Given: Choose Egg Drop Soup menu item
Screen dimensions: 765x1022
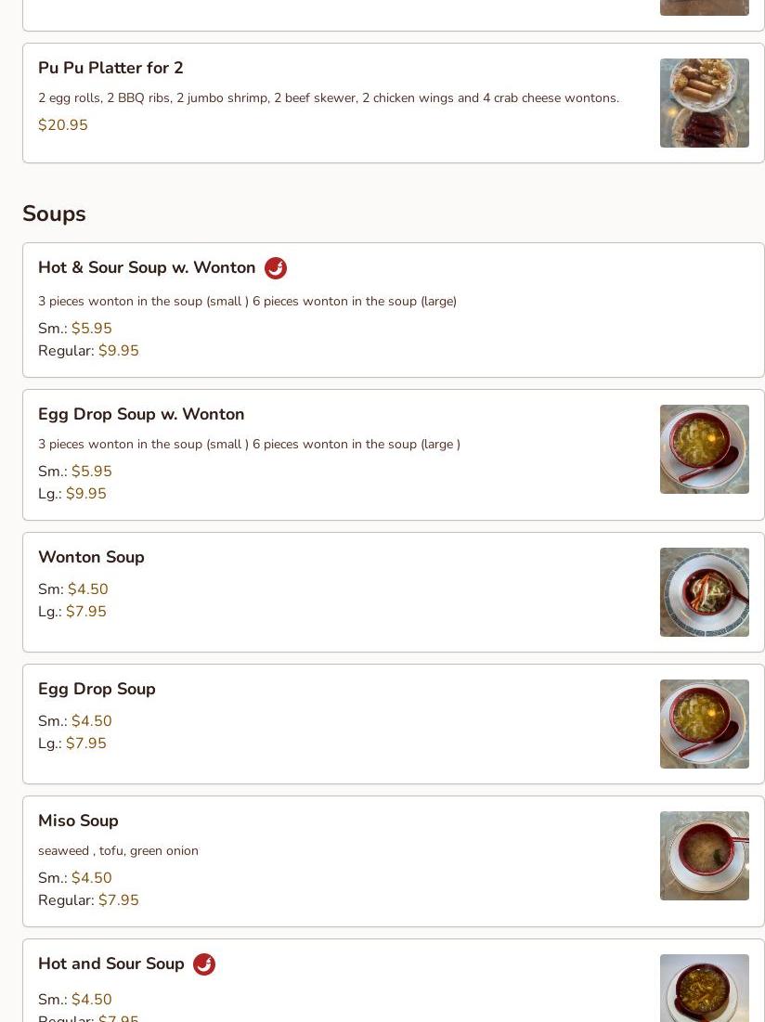Looking at the screenshot, I should 97,689.
